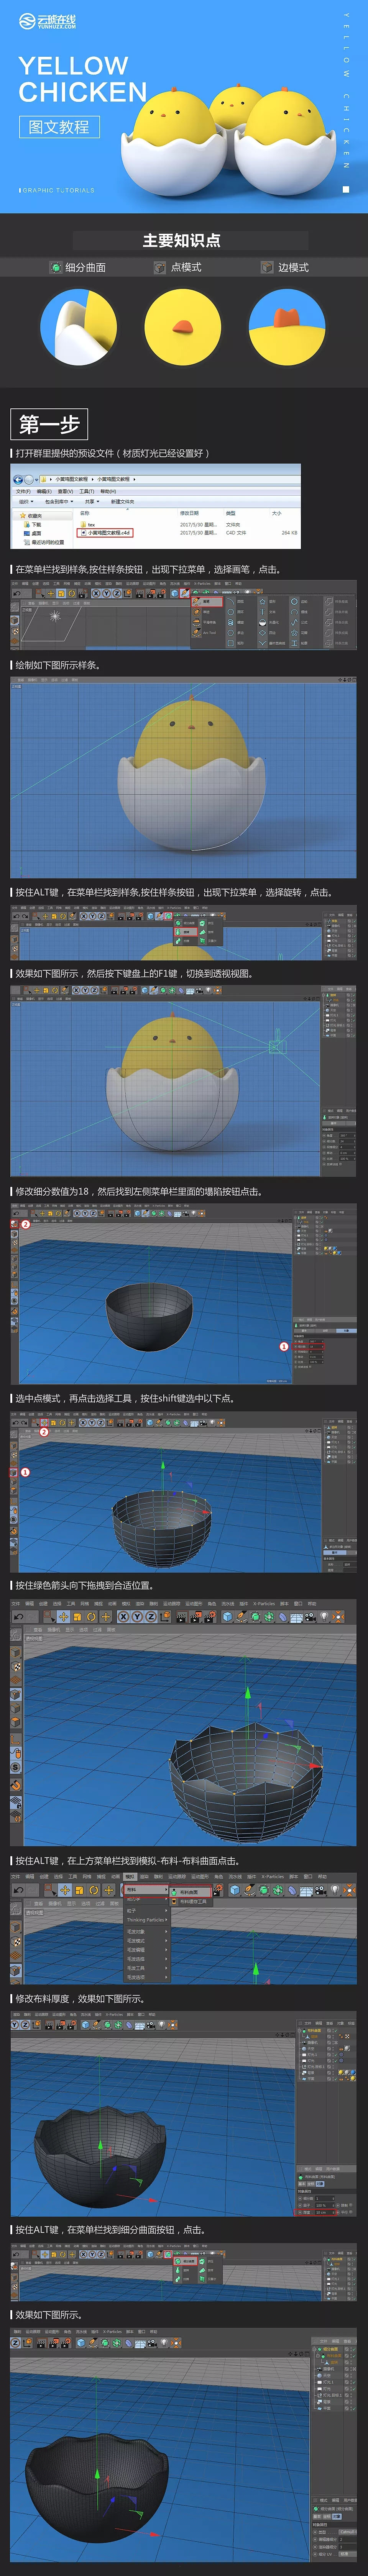
Task: Click Spline Pen icon in green-arrow step toolbar
Action: 241,1617
